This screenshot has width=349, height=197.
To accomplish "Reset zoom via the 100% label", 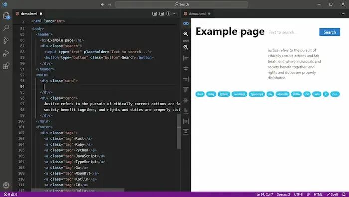I will click(x=186, y=41).
